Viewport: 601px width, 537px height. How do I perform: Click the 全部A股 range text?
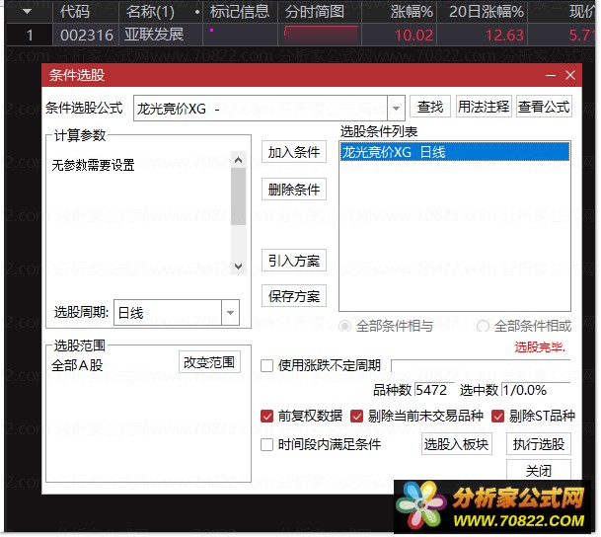(x=77, y=365)
